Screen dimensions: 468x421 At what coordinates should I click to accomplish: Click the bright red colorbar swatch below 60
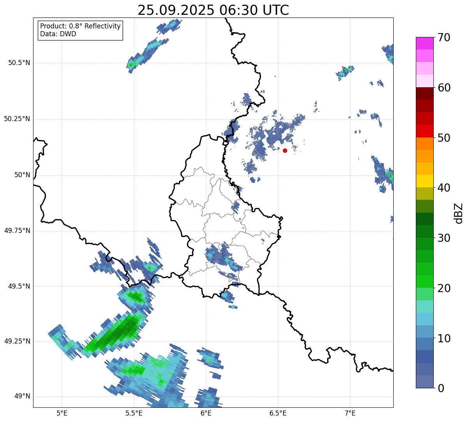tap(425, 131)
